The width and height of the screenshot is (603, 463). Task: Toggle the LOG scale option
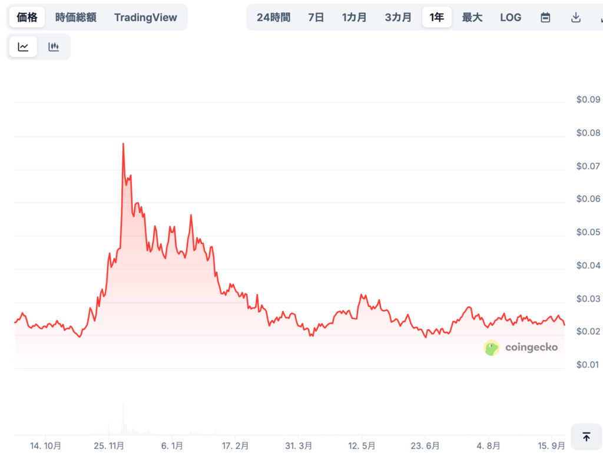click(511, 17)
